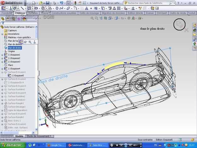Open the DisplayManager panel tab
197x148 pixels.
24,19
